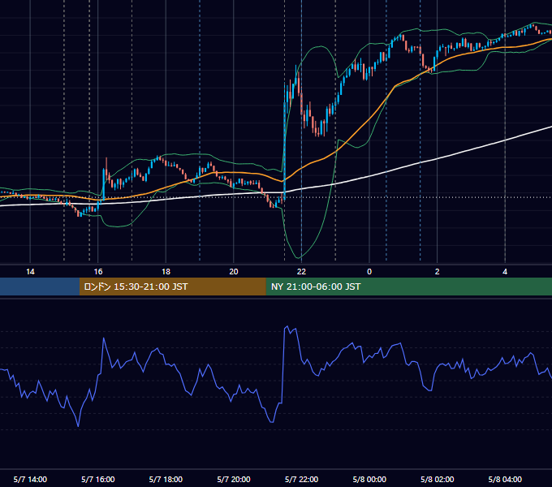
Task: Click the 5/8 04:00 date label
Action: point(505,479)
